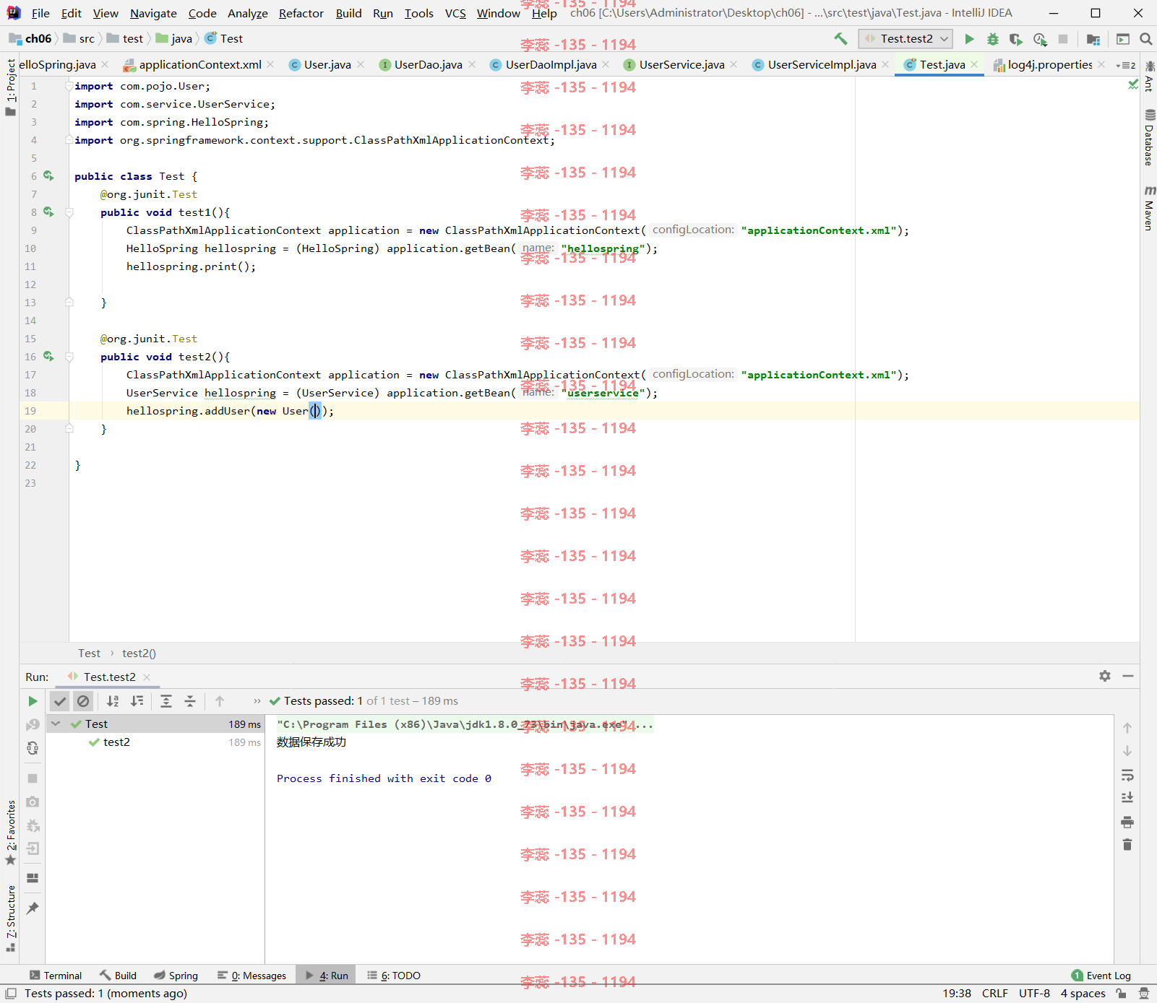Toggle soft-wrap in console output

coord(1127,776)
